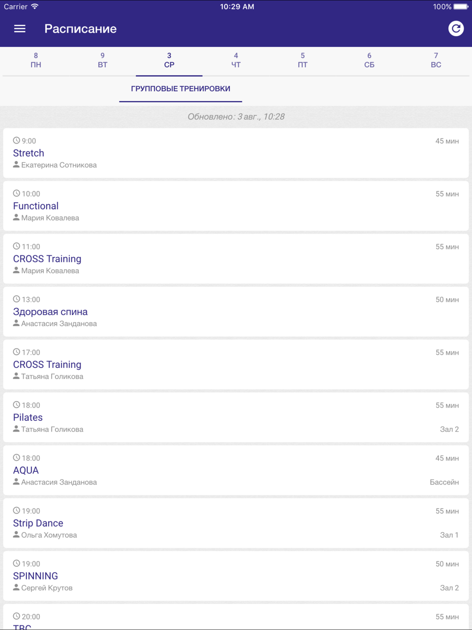Open the Functional class entry

(236, 206)
